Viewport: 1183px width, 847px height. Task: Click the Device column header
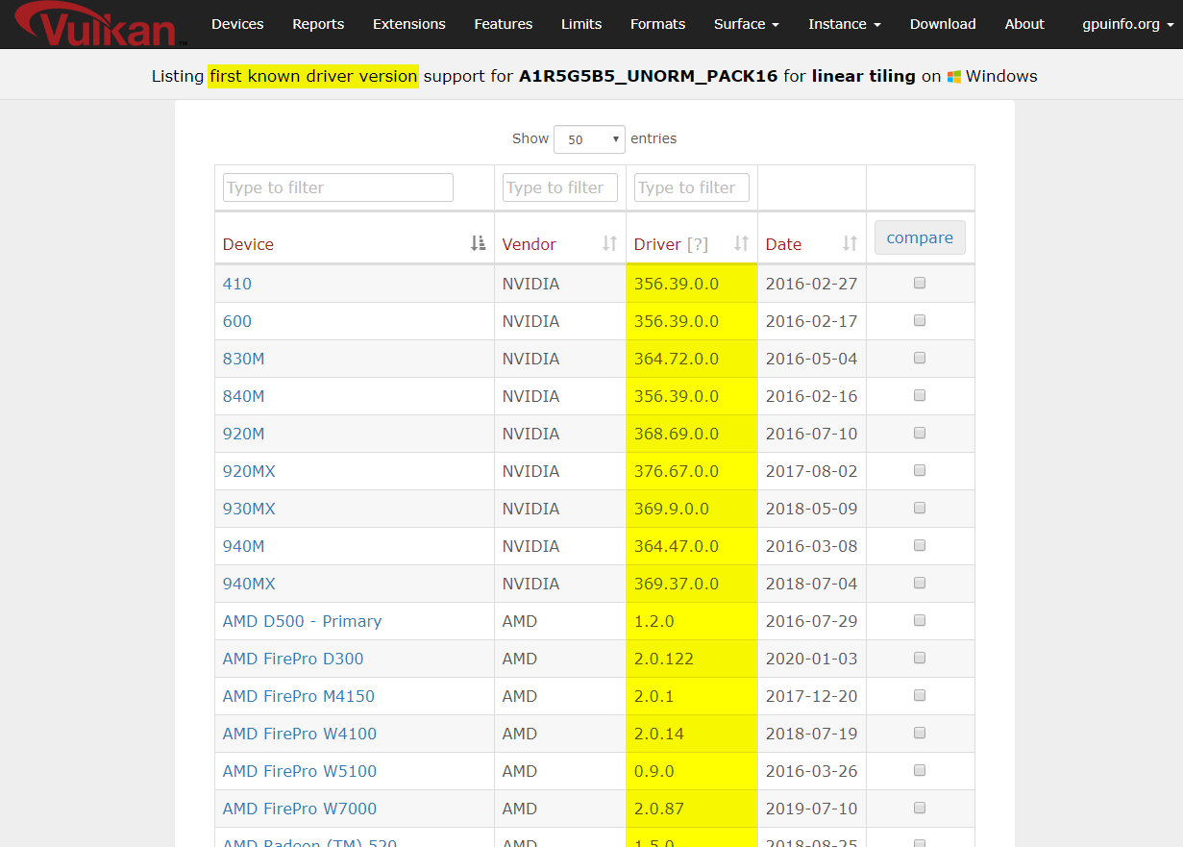point(355,238)
